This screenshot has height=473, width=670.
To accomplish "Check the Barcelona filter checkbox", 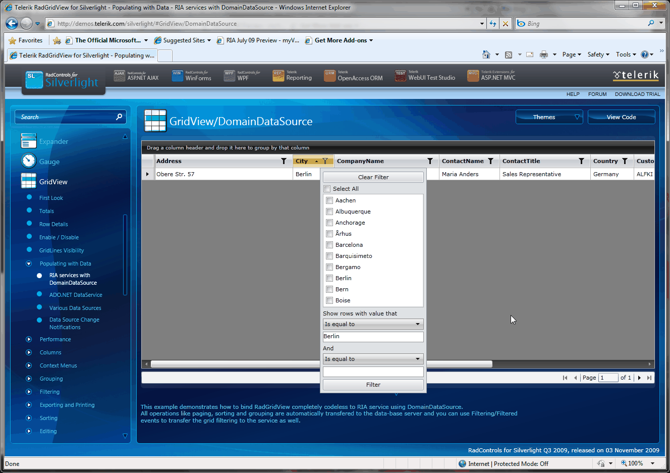I will point(329,245).
